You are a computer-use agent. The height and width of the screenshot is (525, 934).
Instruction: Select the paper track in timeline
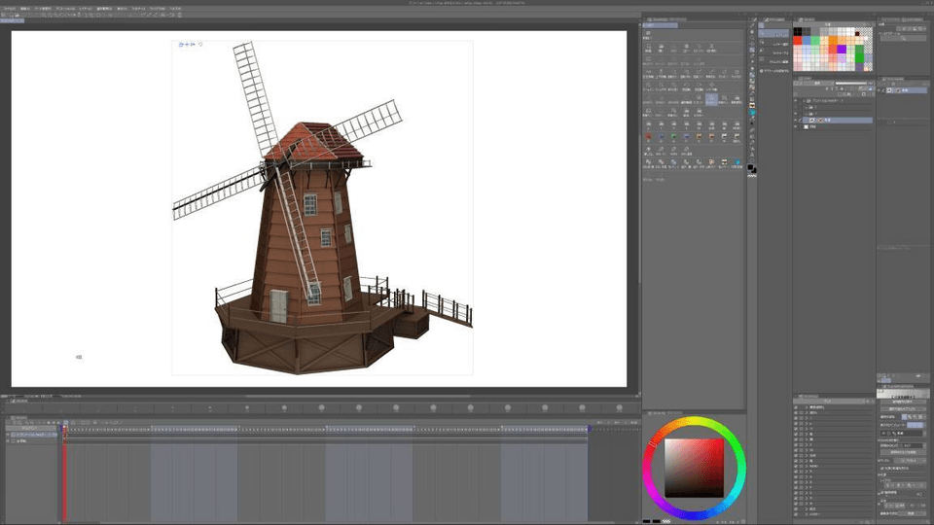[33, 441]
